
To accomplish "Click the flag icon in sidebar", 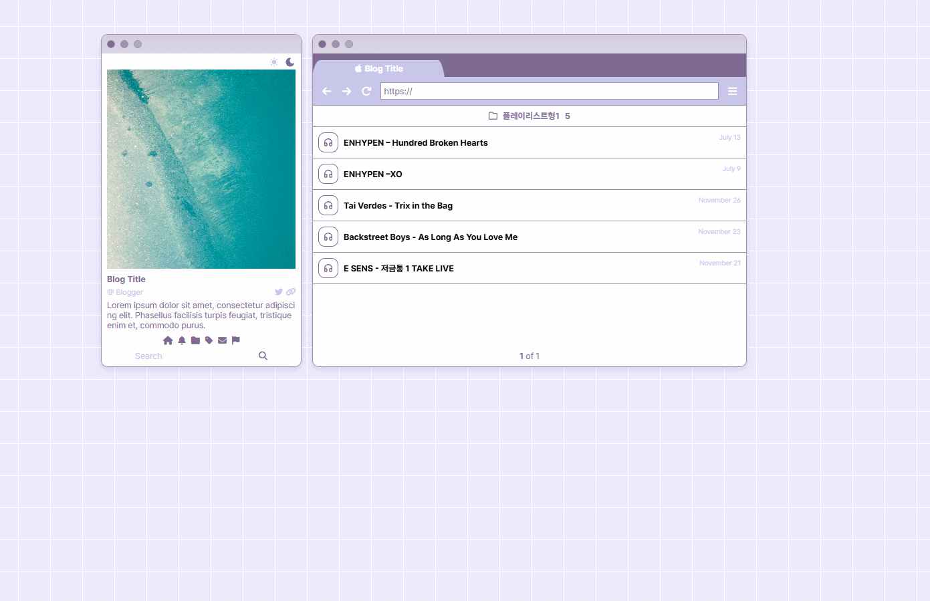I will point(236,340).
